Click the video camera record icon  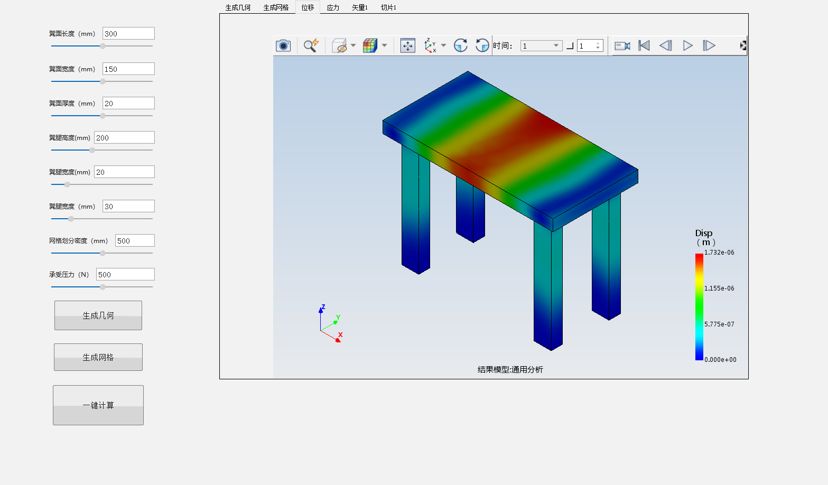[622, 46]
